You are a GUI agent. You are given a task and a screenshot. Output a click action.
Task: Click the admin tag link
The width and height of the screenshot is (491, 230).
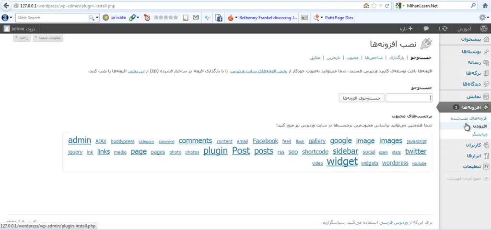[x=80, y=140]
